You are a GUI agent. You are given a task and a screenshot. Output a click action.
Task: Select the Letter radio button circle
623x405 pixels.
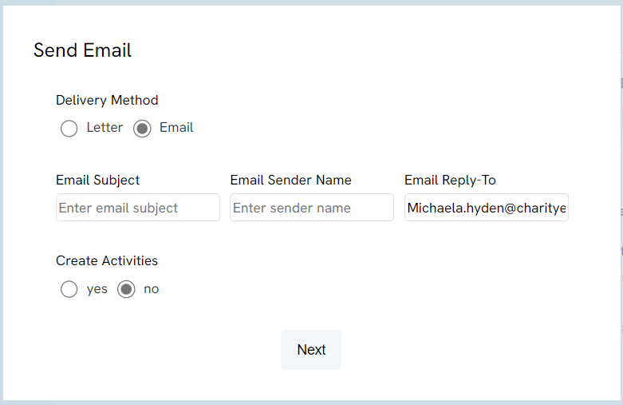click(69, 129)
